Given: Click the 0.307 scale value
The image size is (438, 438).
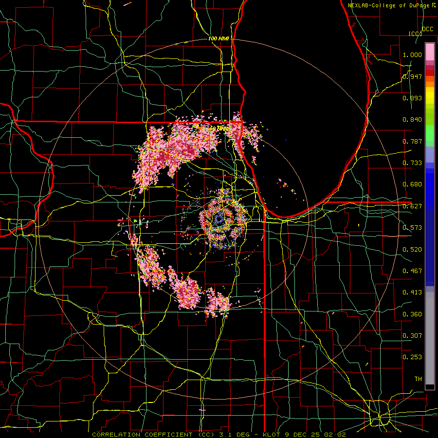Looking at the screenshot, I should point(412,335).
